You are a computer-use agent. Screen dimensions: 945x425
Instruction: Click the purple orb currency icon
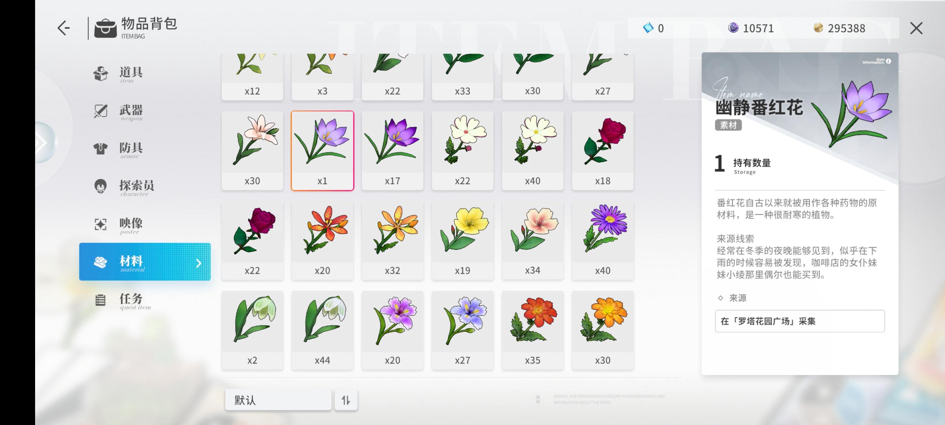[x=733, y=28]
